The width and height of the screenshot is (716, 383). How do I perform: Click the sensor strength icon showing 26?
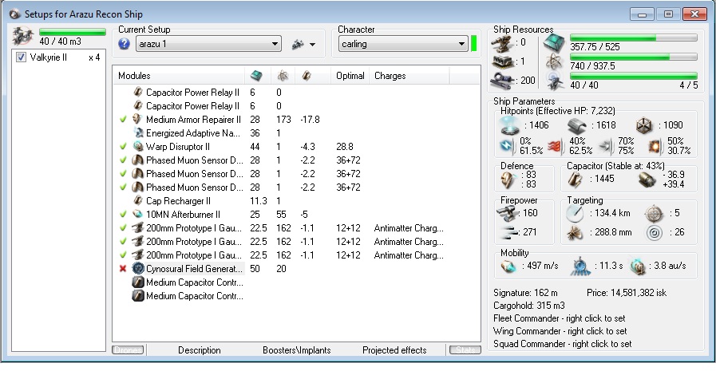pos(655,232)
